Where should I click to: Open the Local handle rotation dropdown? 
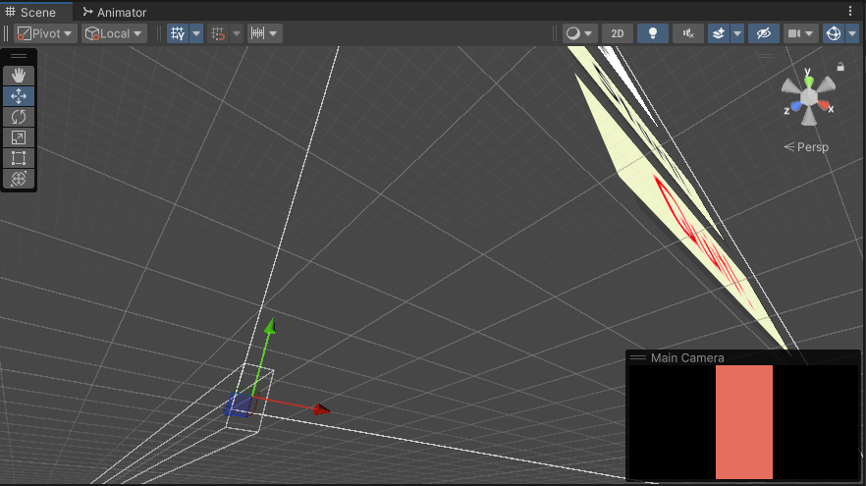click(114, 33)
